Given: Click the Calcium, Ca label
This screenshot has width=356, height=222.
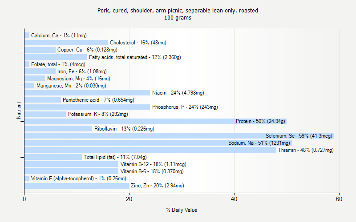Looking at the screenshot, I should pyautogui.click(x=59, y=36).
